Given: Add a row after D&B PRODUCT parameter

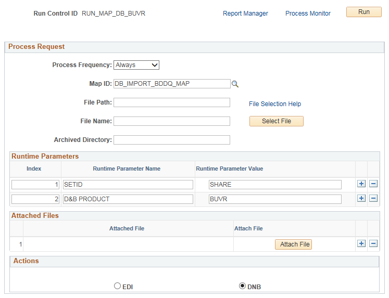Looking at the screenshot, I should 361,199.
